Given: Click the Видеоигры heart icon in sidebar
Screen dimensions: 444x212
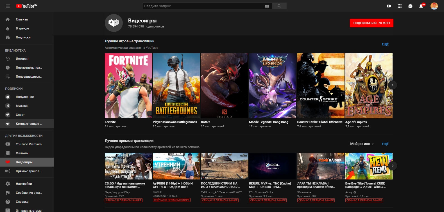Looking at the screenshot, I should (8, 162).
